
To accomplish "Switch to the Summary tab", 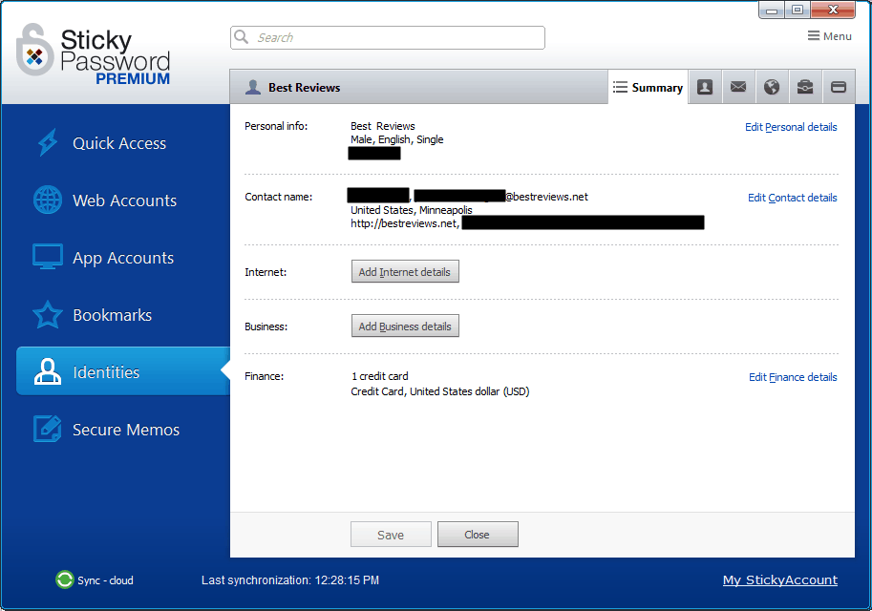I will point(648,87).
